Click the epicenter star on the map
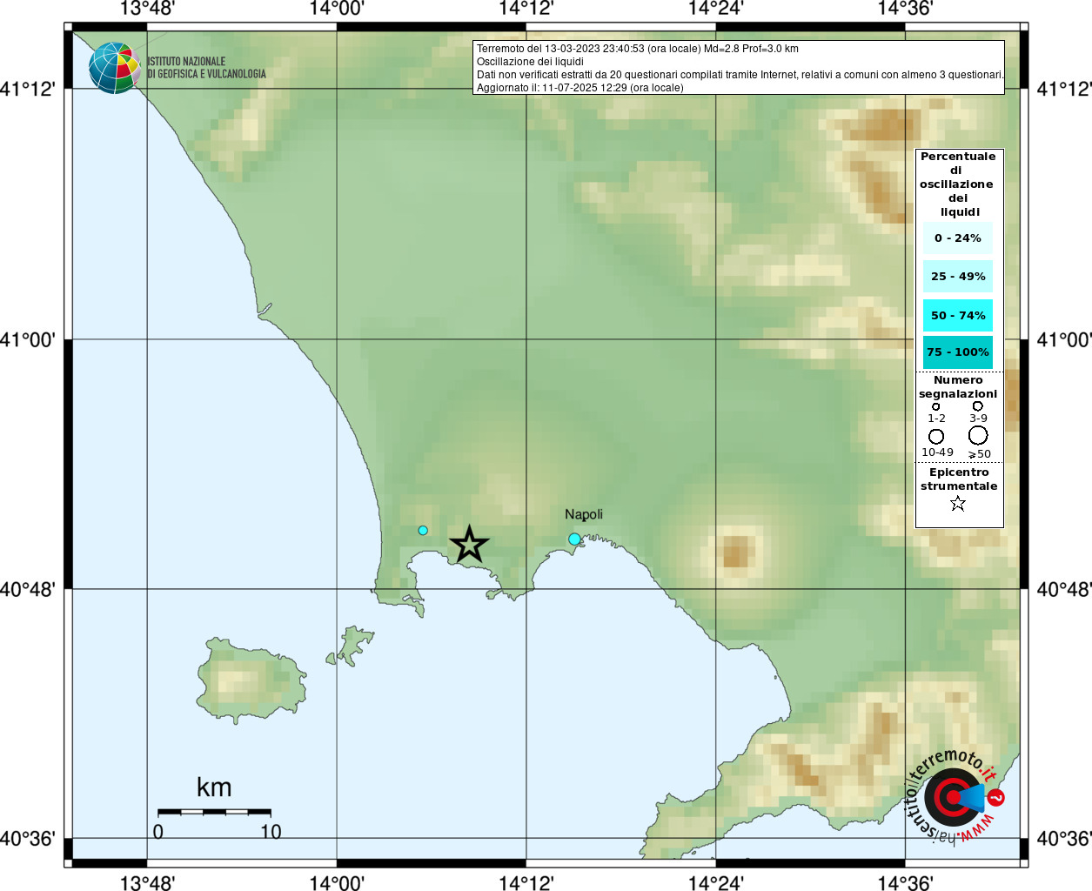Screen dimensions: 1092x891 pyautogui.click(x=469, y=545)
